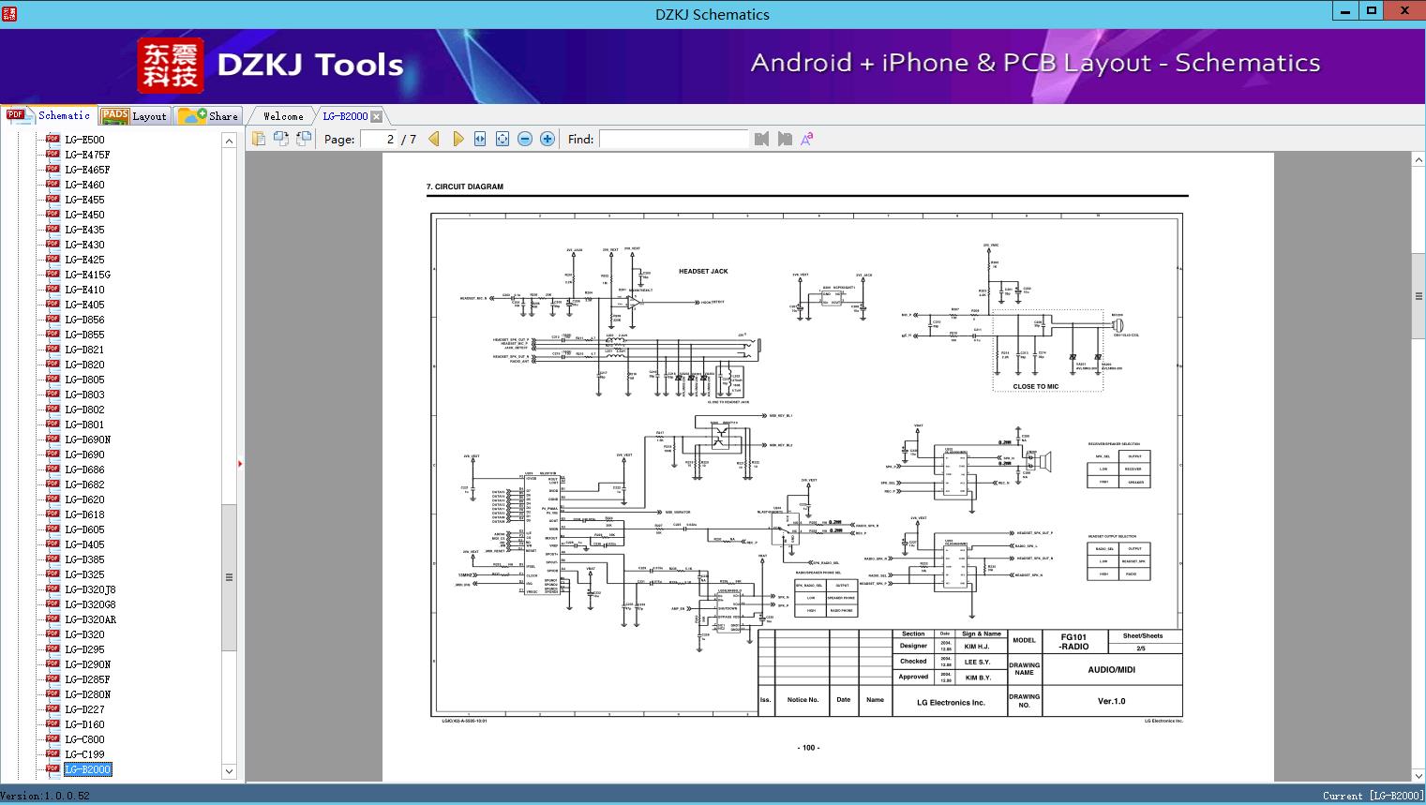Select LG-D855 from schematic list

[84, 335]
